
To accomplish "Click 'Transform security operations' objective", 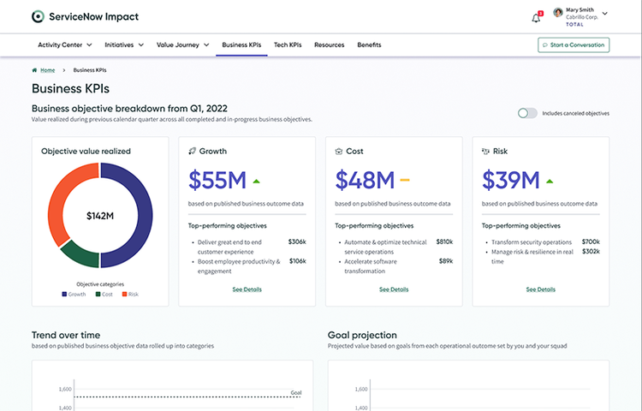I will click(x=531, y=242).
